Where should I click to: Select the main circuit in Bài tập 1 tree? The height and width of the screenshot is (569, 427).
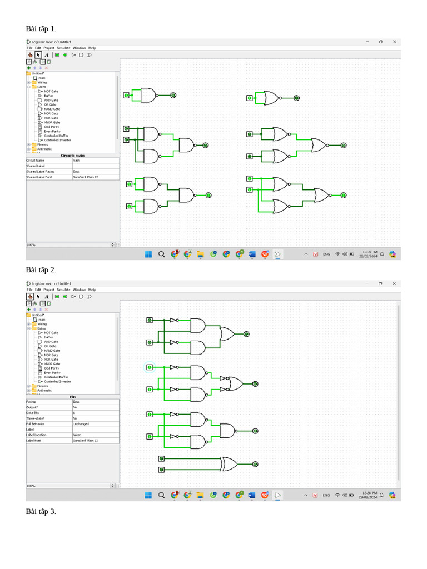pyautogui.click(x=42, y=78)
